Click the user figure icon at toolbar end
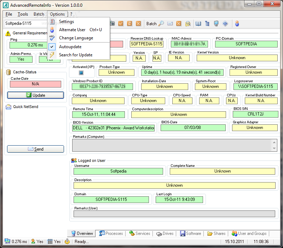283x248 pixels. click(237, 23)
